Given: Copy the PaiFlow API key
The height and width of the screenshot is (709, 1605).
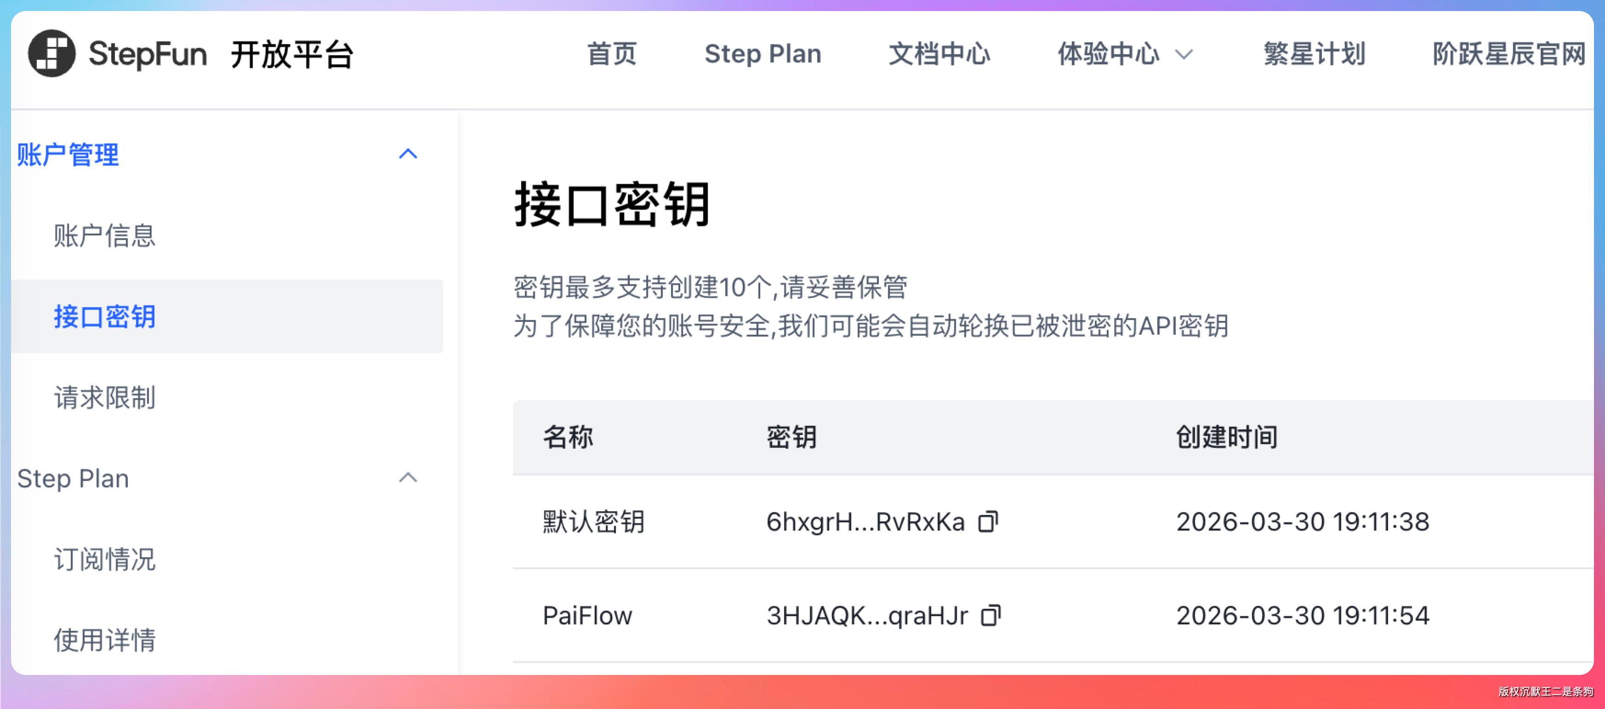Looking at the screenshot, I should click(990, 616).
